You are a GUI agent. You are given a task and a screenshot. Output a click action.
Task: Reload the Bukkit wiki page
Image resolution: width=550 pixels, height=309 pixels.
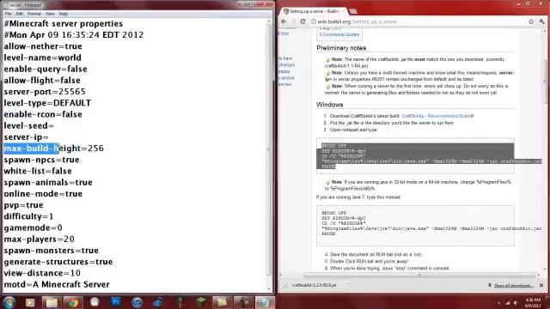pos(302,21)
